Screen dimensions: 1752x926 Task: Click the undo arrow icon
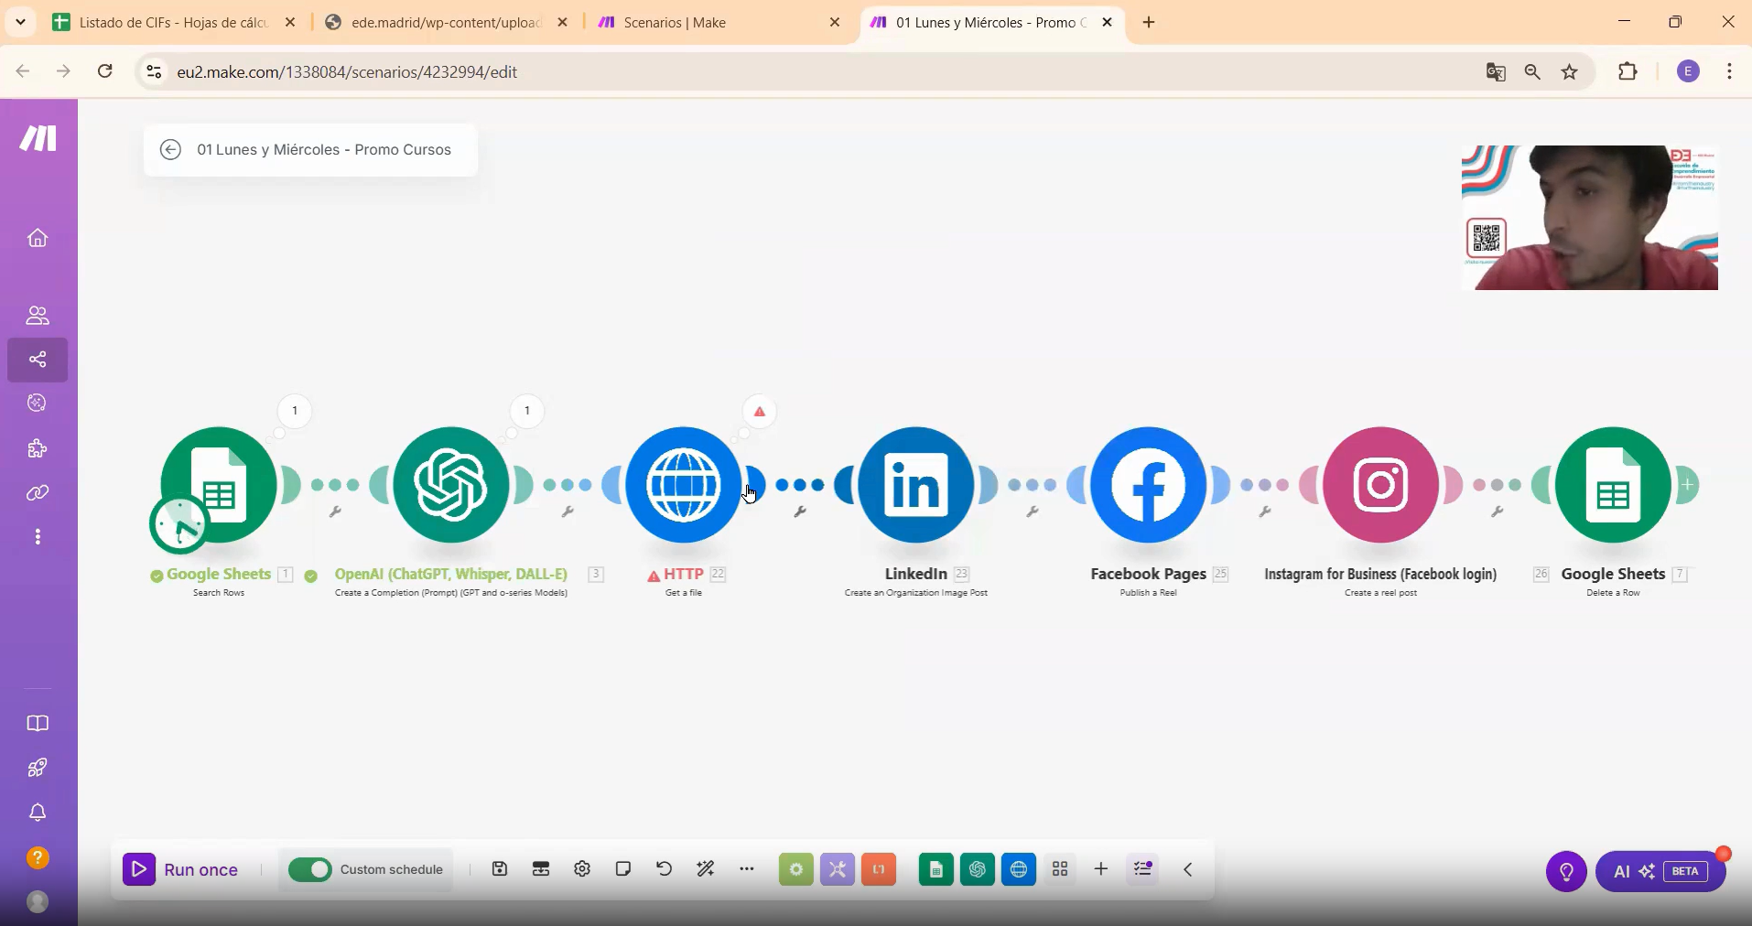(665, 869)
